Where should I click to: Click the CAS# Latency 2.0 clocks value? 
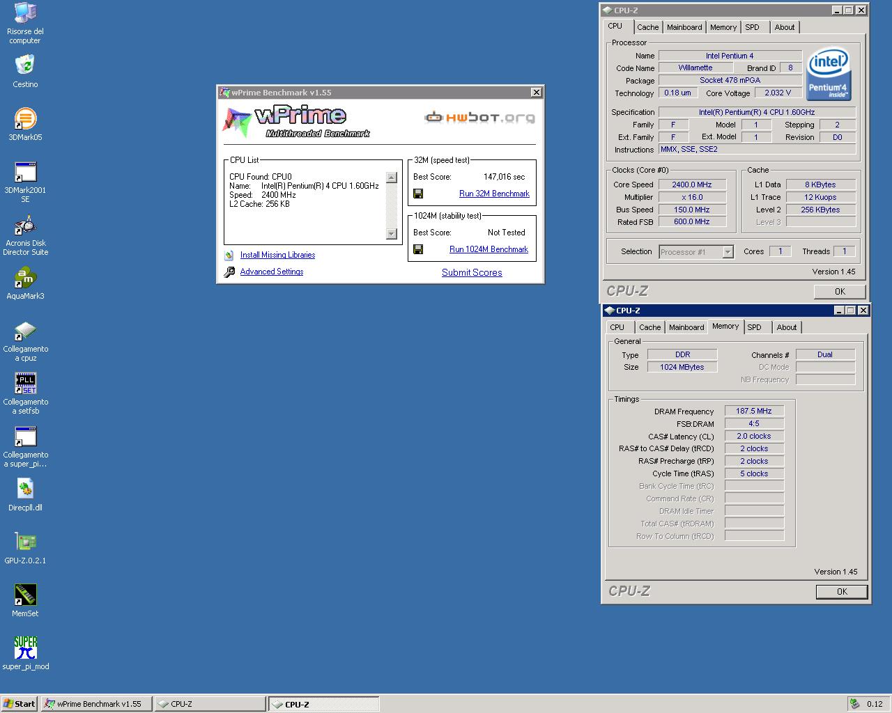click(x=754, y=436)
